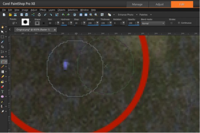Click the Undo arrow icon

pyautogui.click(x=45, y=15)
